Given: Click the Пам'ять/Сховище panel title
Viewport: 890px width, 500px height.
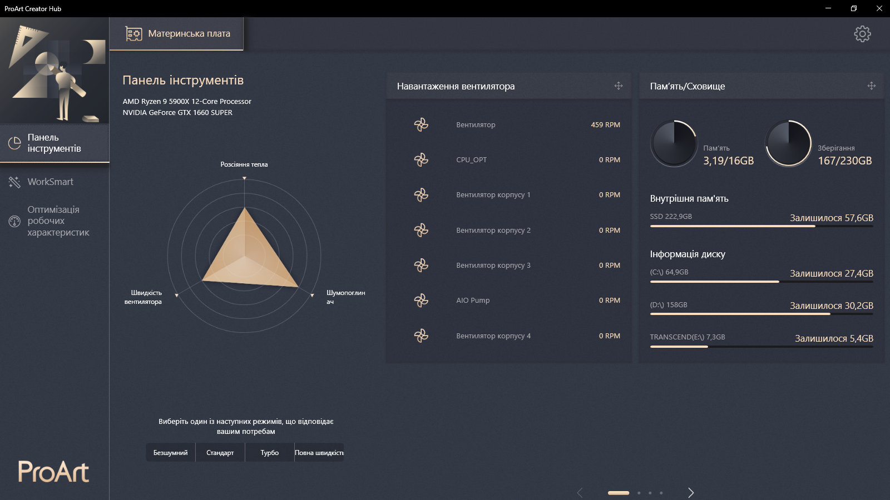Looking at the screenshot, I should coord(688,86).
